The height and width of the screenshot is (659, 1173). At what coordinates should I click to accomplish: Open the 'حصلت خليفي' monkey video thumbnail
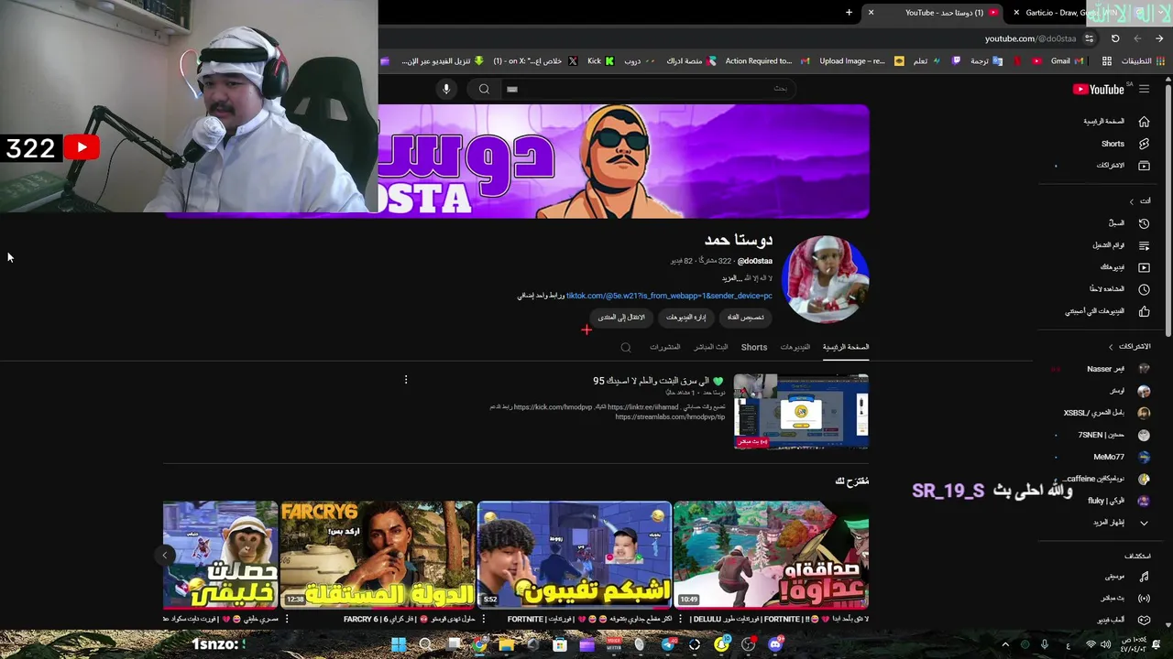(x=220, y=555)
